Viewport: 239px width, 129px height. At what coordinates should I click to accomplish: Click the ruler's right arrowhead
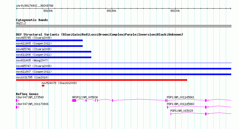coord(231,8)
